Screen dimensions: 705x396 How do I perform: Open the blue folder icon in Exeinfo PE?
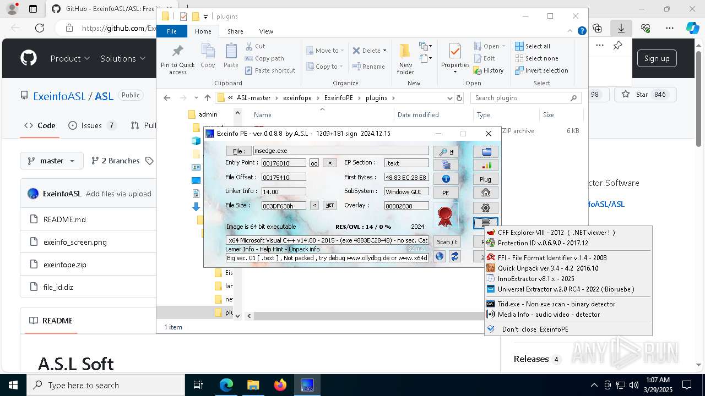pyautogui.click(x=486, y=152)
